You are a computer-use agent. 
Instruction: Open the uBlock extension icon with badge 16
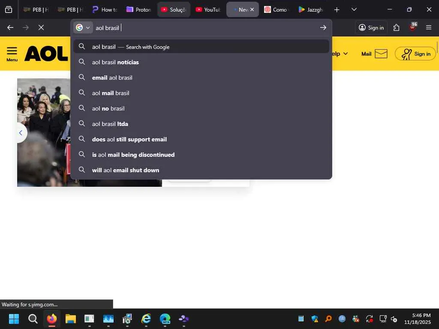(413, 27)
